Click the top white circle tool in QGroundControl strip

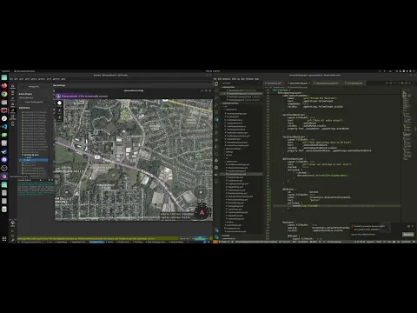click(59, 103)
